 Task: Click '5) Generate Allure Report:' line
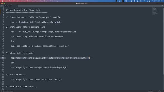tap(21, 87)
